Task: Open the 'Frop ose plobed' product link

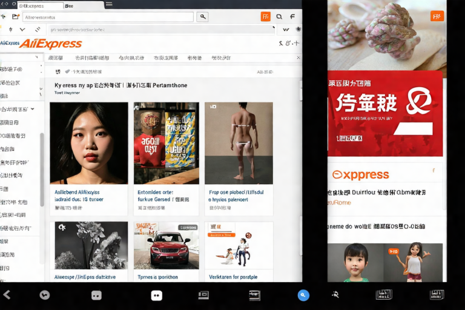Action: (x=236, y=196)
